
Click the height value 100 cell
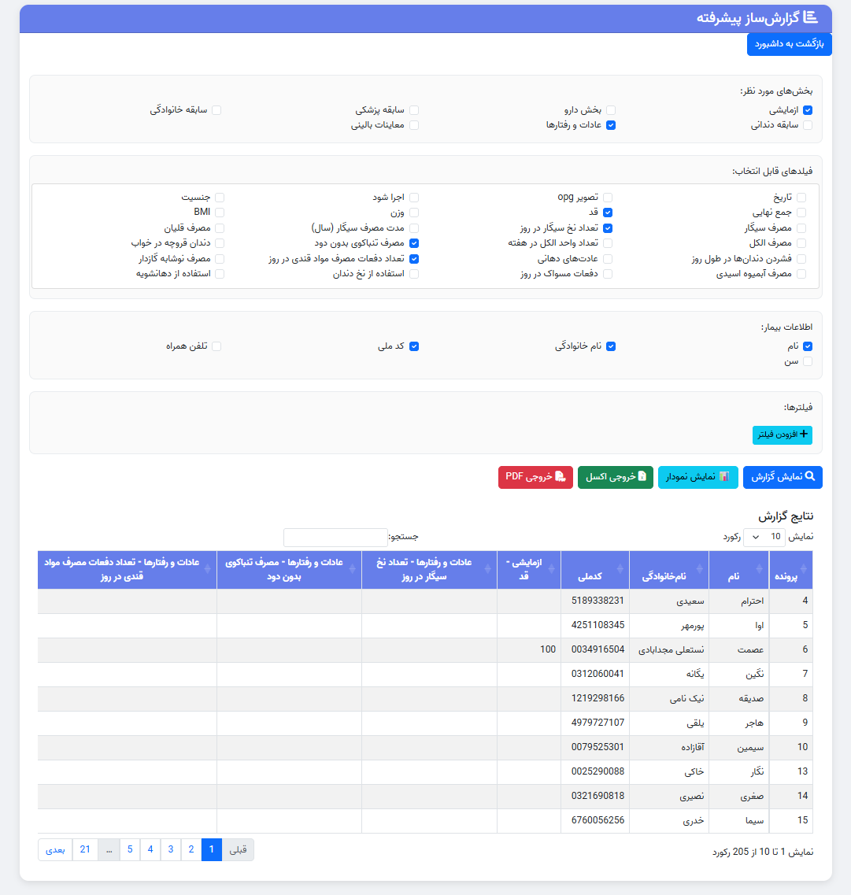(529, 649)
